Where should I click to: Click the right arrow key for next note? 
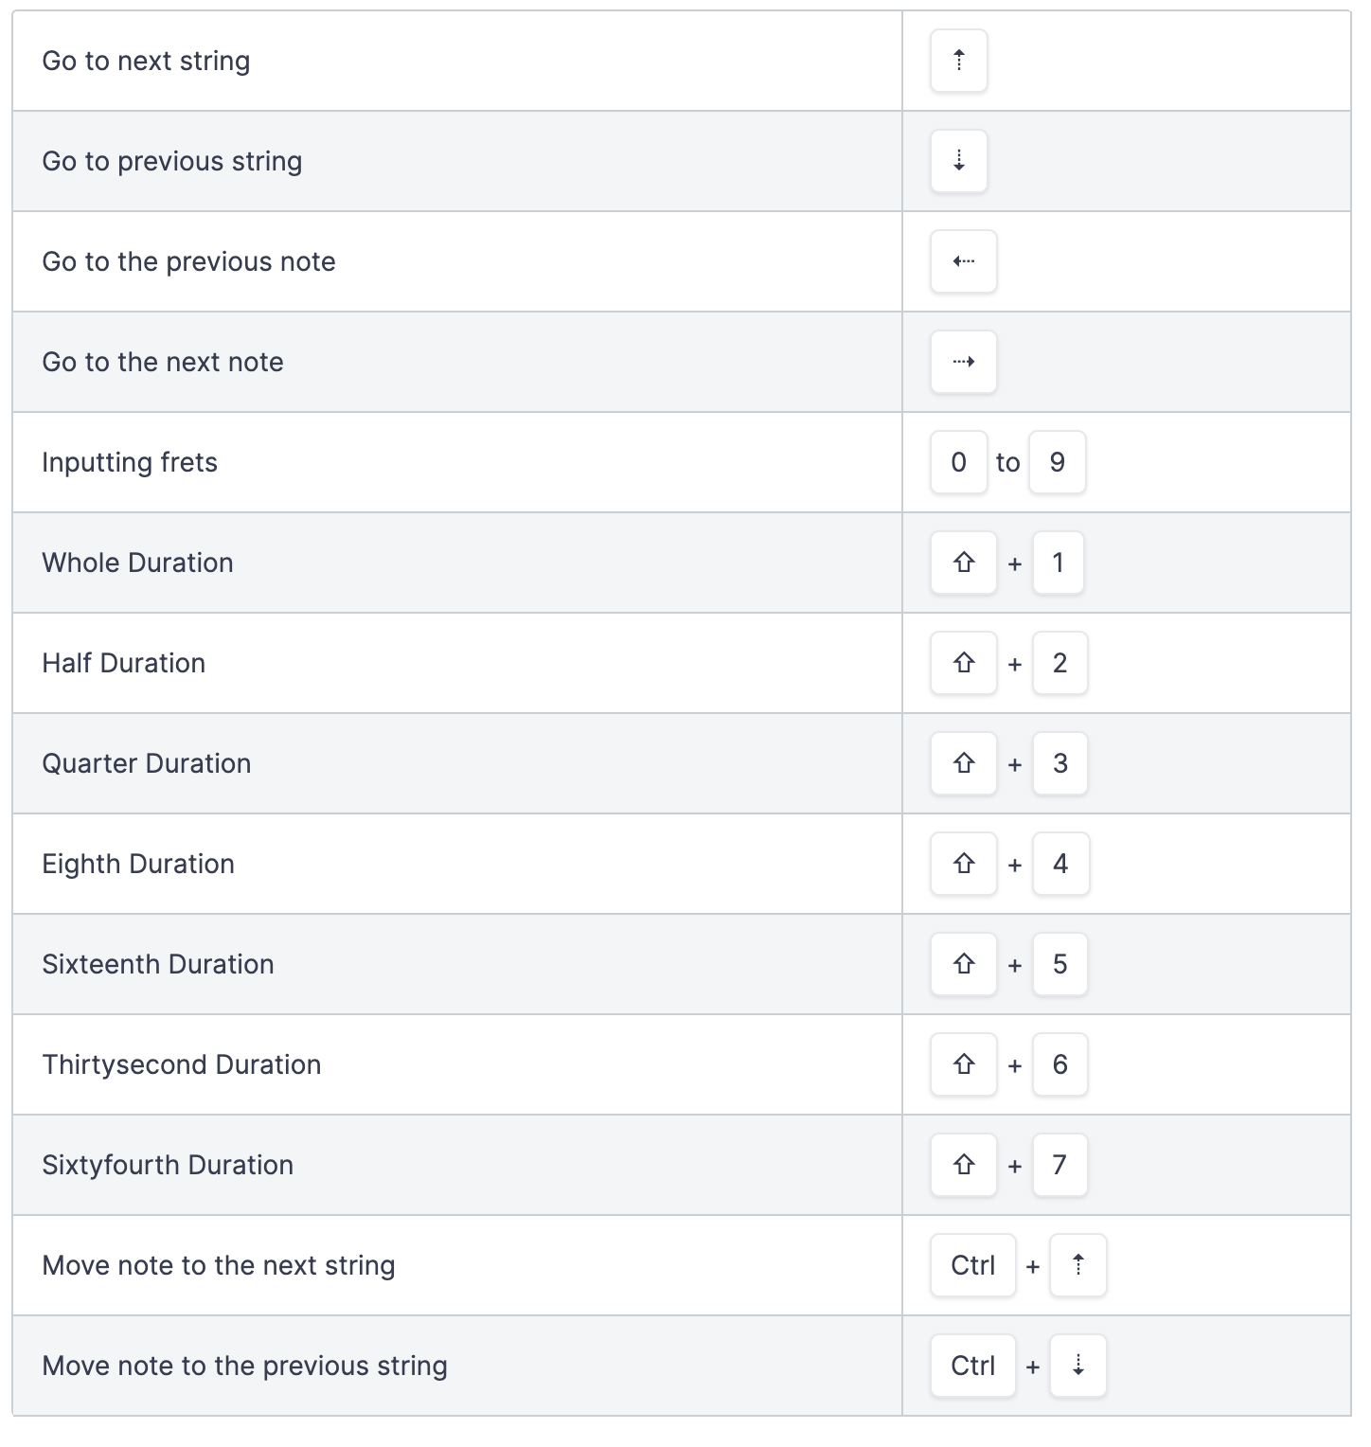(x=963, y=362)
